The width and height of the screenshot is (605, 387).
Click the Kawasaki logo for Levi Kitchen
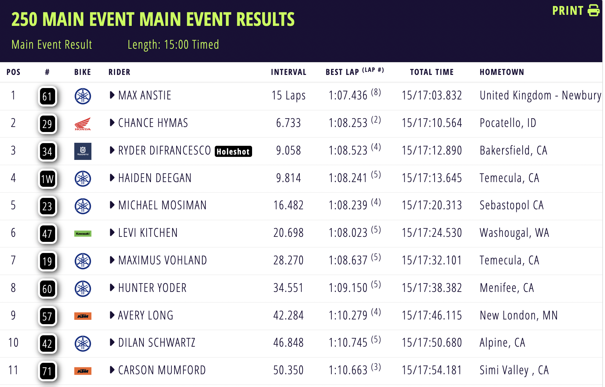83,233
